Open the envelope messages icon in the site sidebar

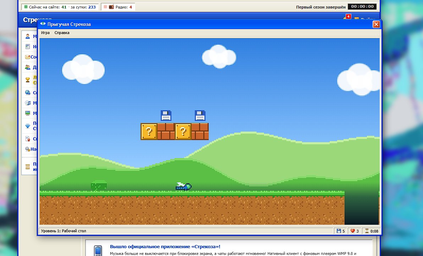point(28,57)
